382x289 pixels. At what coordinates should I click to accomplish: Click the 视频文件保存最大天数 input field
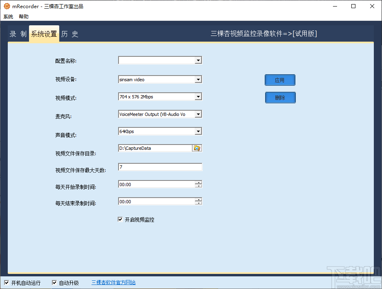[x=159, y=167]
